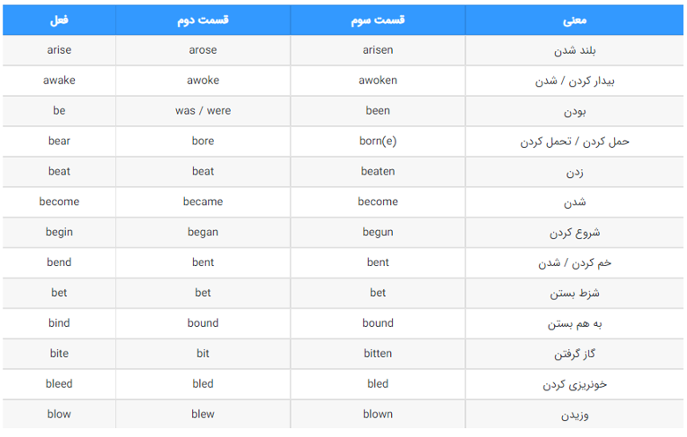Select the verb 'arise' cell

click(x=59, y=50)
